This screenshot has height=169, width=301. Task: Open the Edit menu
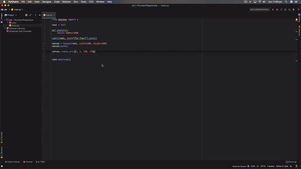pos(30,2)
